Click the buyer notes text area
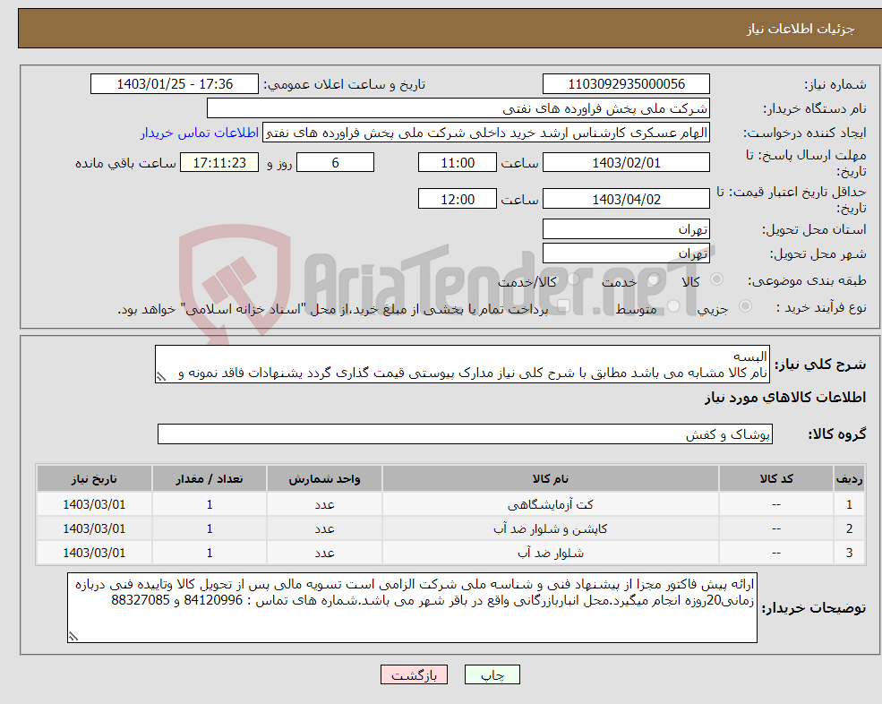The width and height of the screenshot is (882, 704). [412, 608]
